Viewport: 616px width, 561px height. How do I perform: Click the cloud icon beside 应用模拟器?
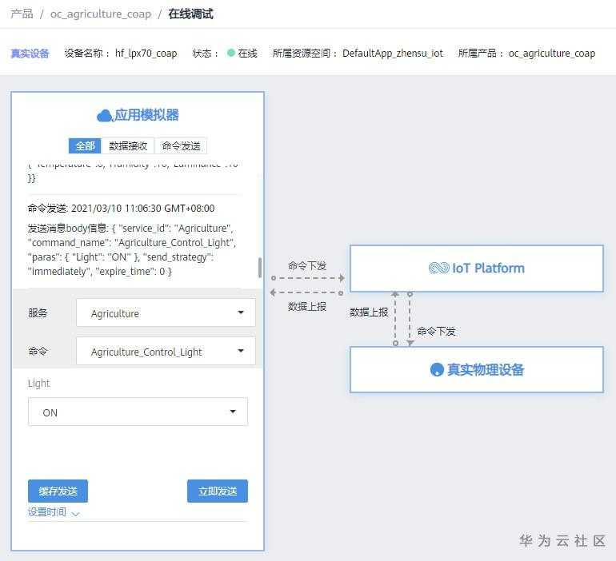tap(105, 116)
